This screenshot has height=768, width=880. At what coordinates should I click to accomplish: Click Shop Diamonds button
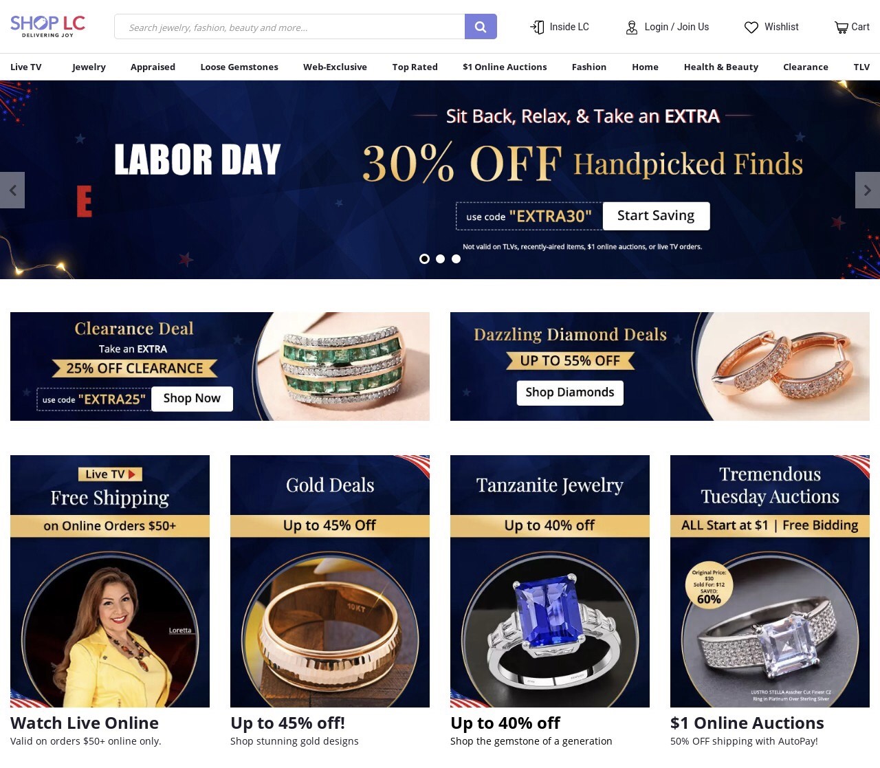click(x=570, y=393)
